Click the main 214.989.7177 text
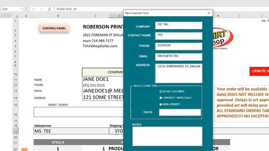Screen dimensions: 269x151 [98, 41]
